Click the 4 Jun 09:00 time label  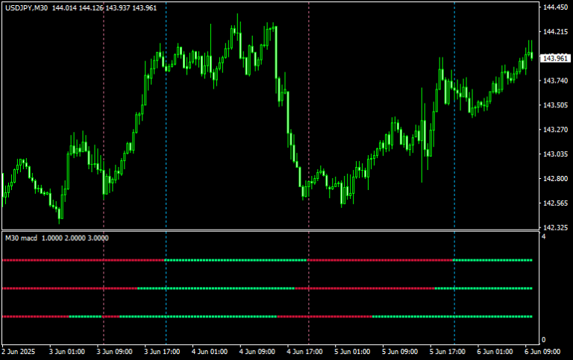(257, 351)
